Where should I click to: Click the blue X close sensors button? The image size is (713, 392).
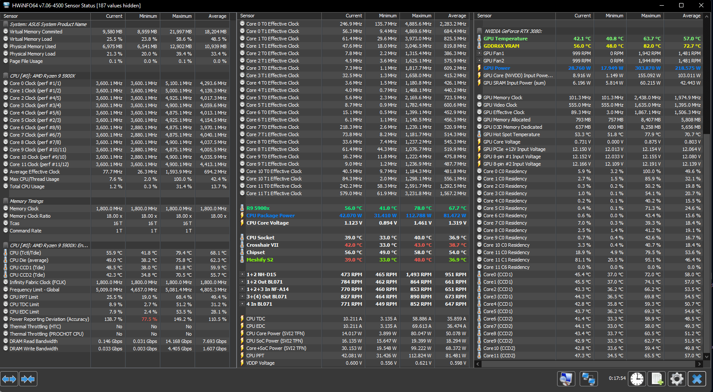click(696, 379)
